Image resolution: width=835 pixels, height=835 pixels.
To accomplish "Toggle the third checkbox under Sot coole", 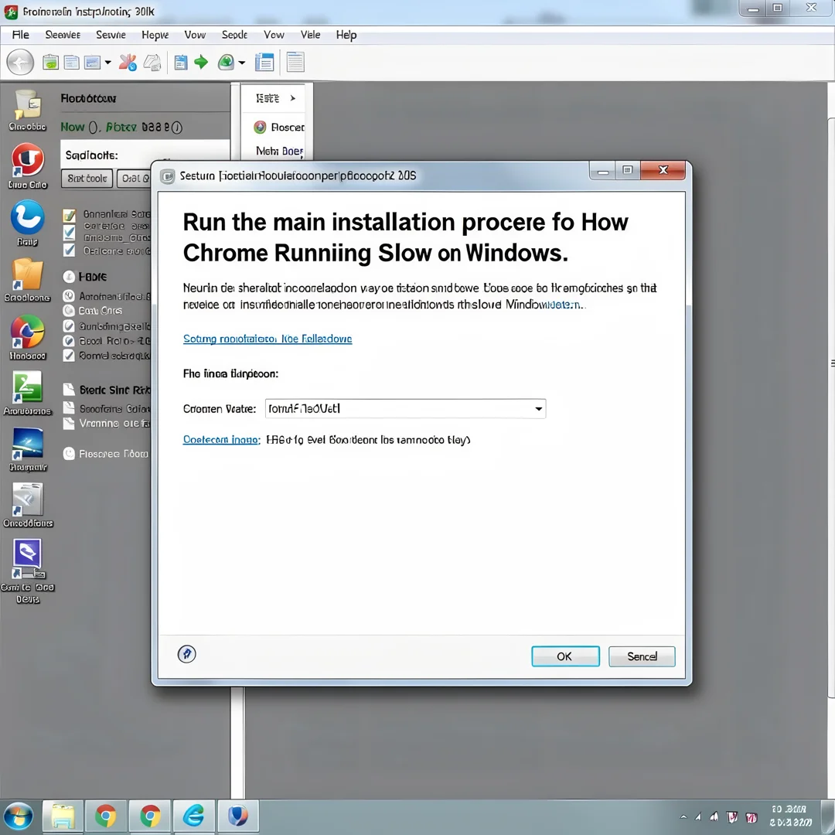I will [x=70, y=250].
